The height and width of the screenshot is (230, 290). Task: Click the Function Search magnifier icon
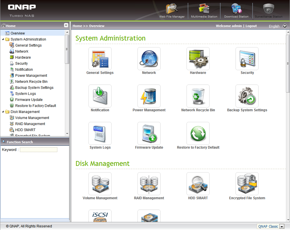click(x=3, y=142)
